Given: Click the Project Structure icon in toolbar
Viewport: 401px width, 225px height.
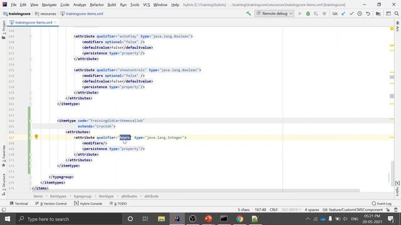Looking at the screenshot, I should (378, 14).
